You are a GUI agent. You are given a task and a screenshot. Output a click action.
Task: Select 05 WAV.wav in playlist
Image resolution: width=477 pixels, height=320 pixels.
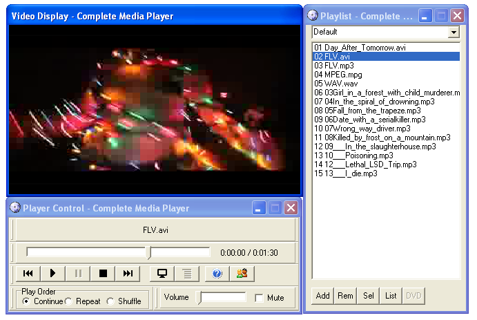pos(386,84)
